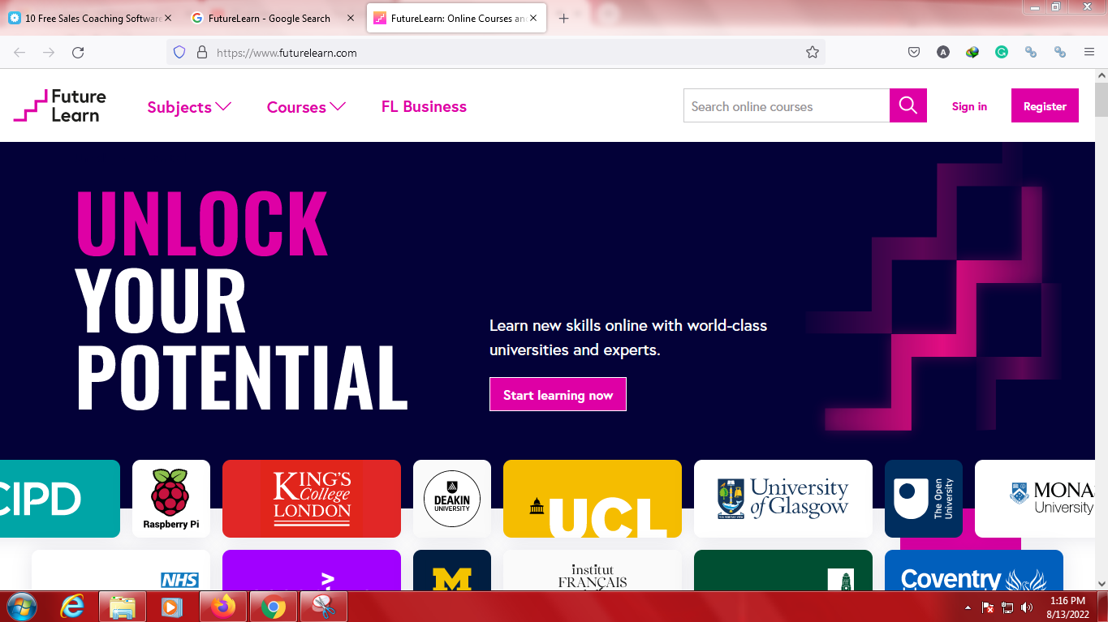This screenshot has width=1108, height=622.
Task: Go back with the back arrow
Action: [19, 52]
